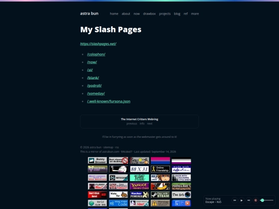Skip to next track in music player

point(249,200)
